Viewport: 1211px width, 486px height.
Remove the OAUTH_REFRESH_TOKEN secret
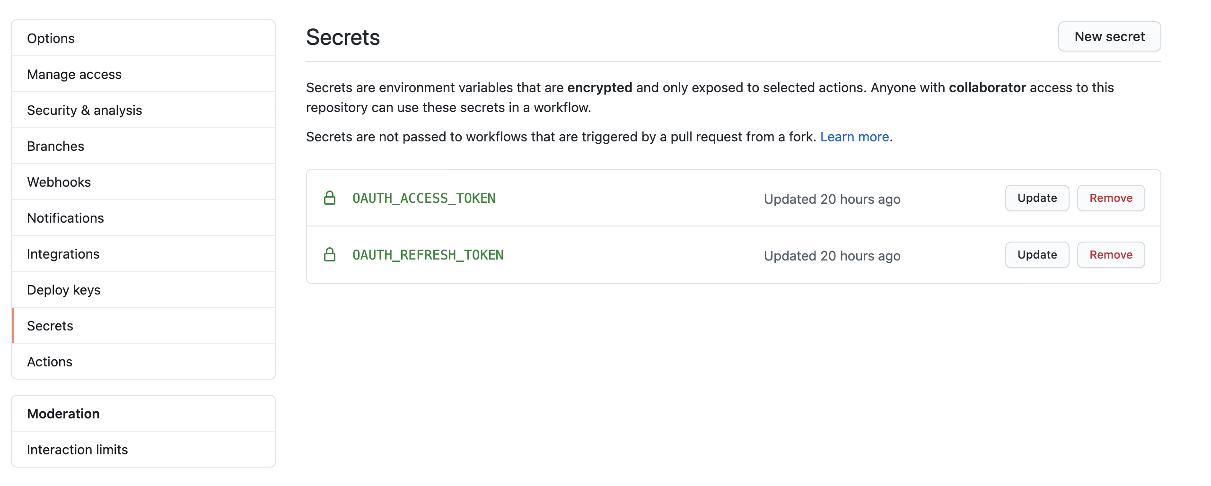(1110, 255)
